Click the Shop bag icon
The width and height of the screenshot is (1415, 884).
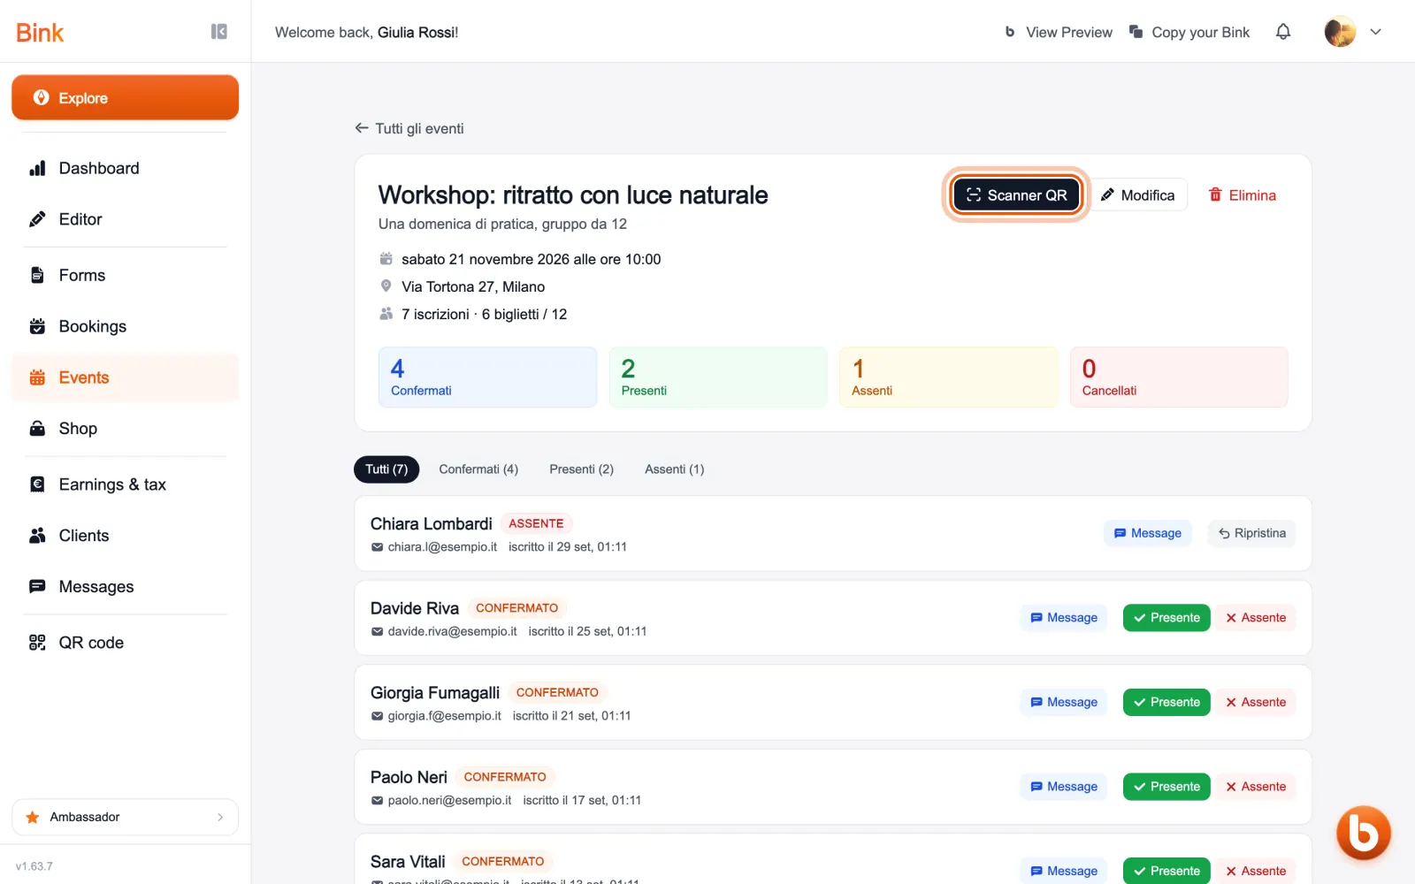(37, 429)
